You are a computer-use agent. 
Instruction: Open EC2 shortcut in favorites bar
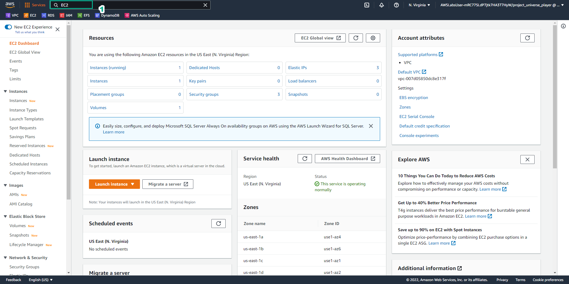click(30, 15)
